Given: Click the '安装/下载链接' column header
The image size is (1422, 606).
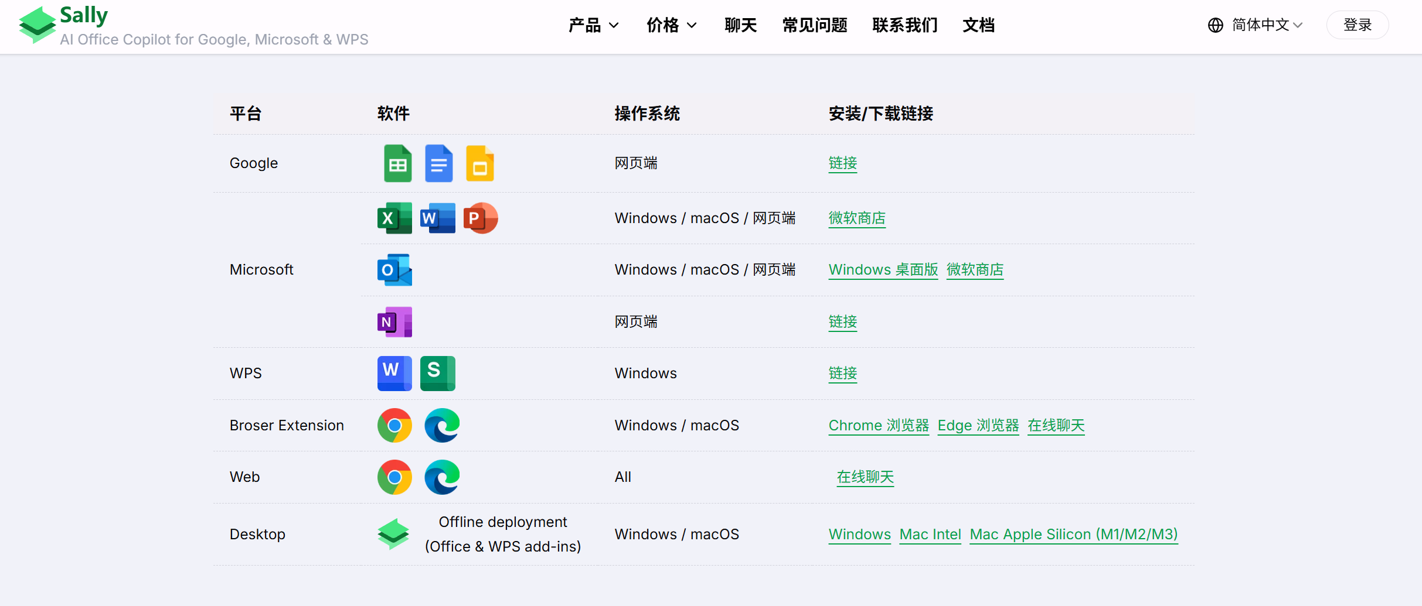Looking at the screenshot, I should (x=880, y=114).
